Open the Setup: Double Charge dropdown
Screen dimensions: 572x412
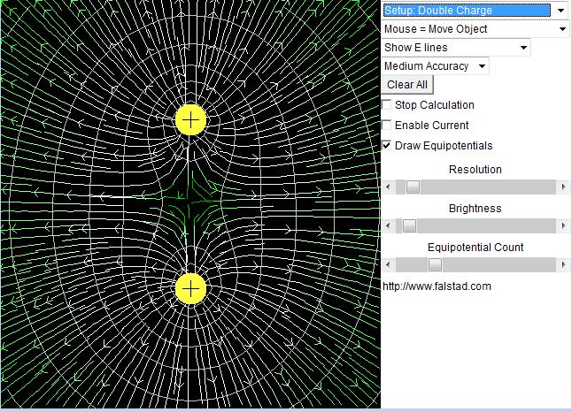pyautogui.click(x=475, y=11)
